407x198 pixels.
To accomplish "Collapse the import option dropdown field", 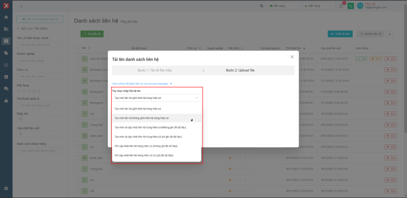I will (x=155, y=98).
